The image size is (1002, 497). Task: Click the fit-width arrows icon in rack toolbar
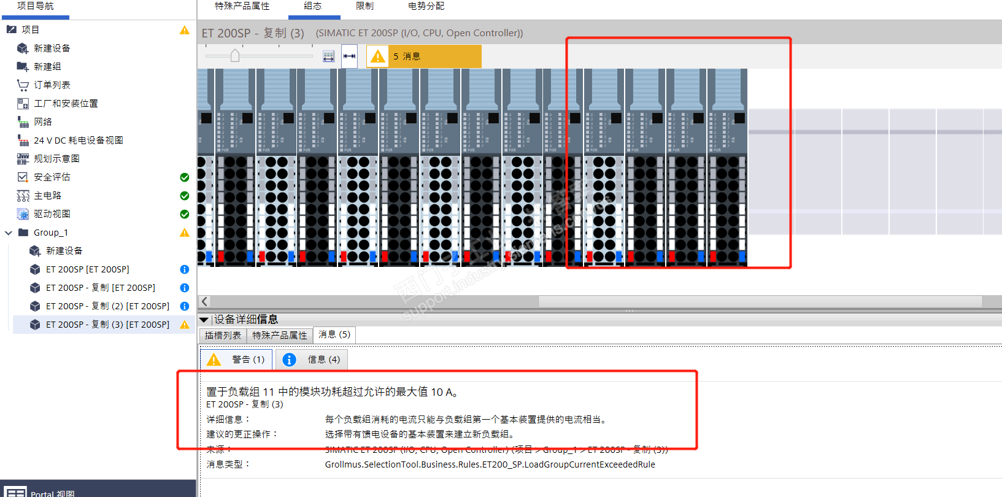(349, 56)
